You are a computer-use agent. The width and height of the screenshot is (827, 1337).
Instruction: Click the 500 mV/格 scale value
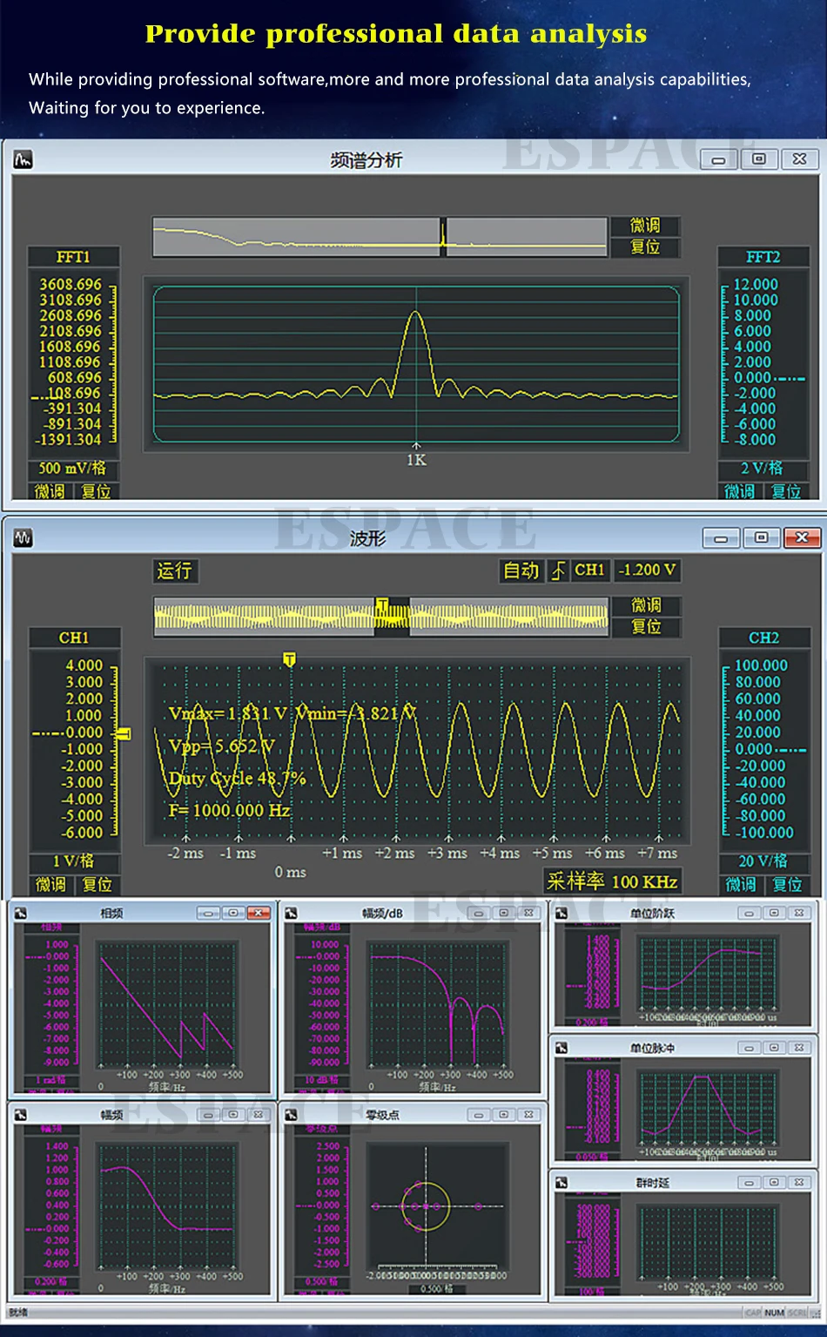click(73, 469)
